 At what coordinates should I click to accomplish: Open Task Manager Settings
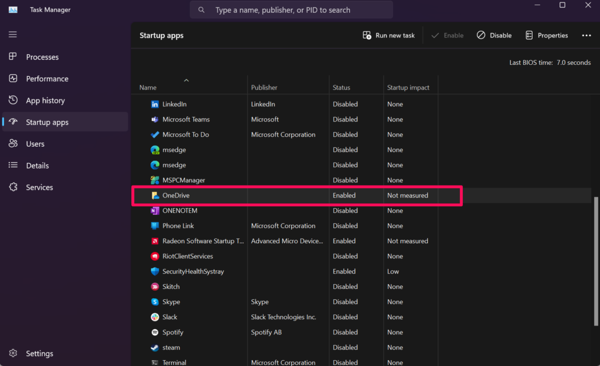[39, 353]
